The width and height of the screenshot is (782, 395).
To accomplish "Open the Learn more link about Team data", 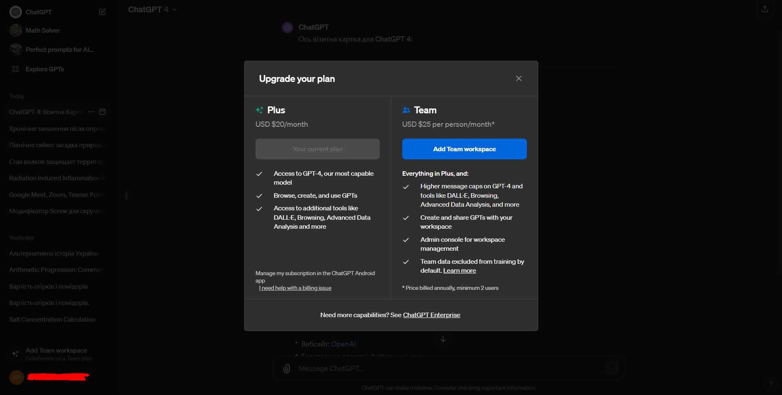I will [x=459, y=271].
